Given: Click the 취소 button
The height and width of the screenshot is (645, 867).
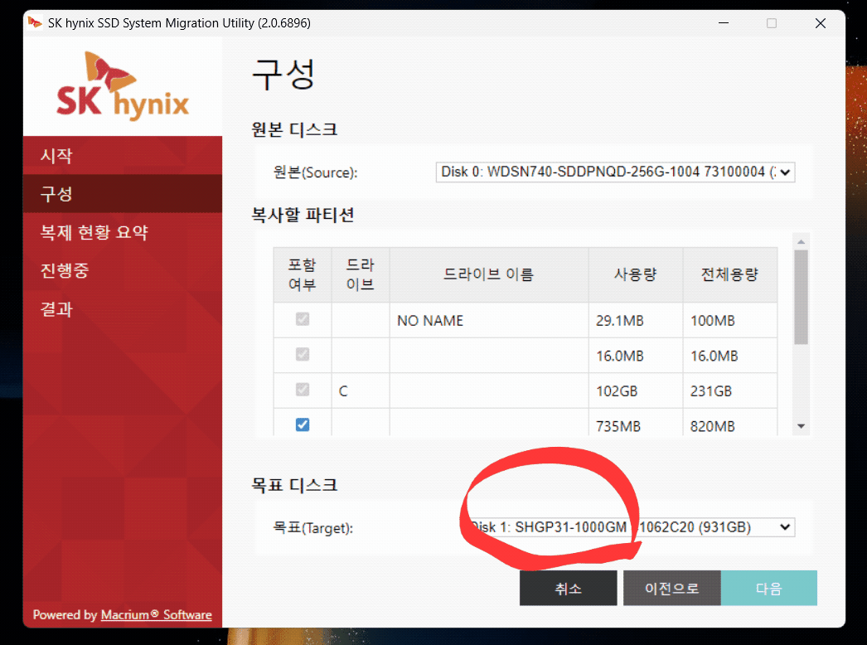Looking at the screenshot, I should tap(568, 588).
